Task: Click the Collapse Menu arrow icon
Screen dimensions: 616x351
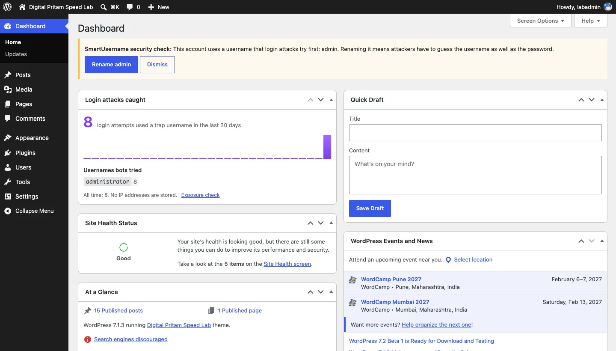Action: coord(8,211)
